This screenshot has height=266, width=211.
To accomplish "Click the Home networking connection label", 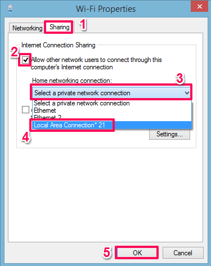I will [x=72, y=81].
